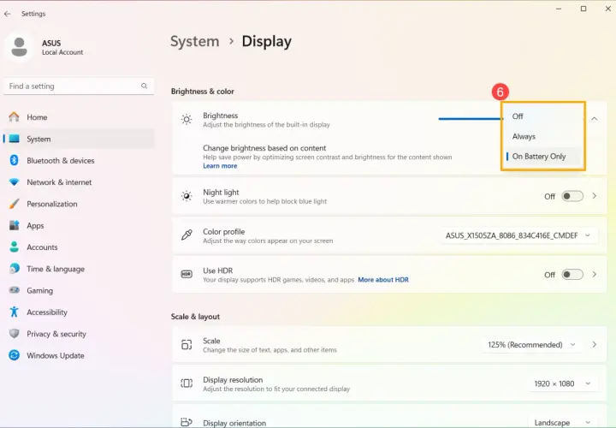The image size is (616, 428).
Task: Click the Find a setting field
Action: 79,86
